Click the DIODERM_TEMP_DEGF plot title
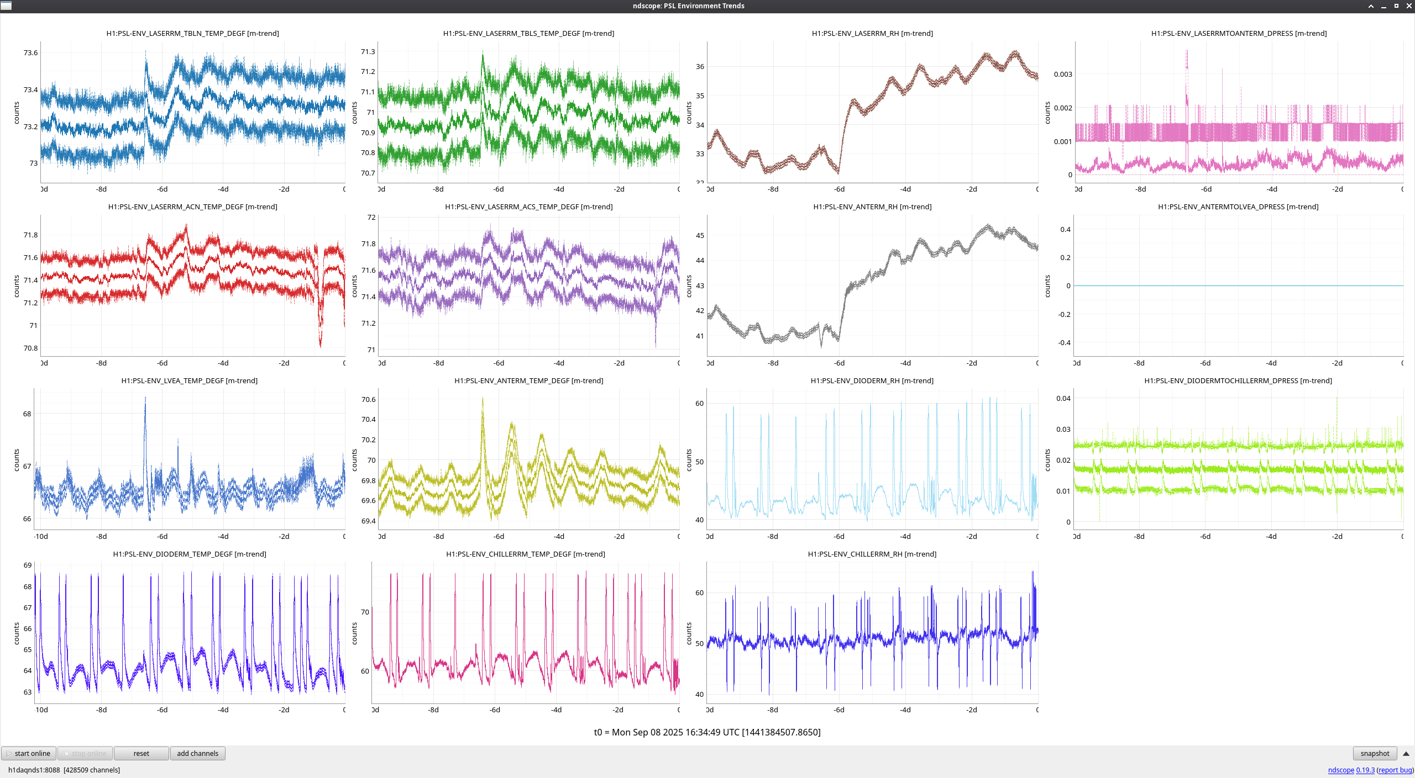 click(190, 554)
